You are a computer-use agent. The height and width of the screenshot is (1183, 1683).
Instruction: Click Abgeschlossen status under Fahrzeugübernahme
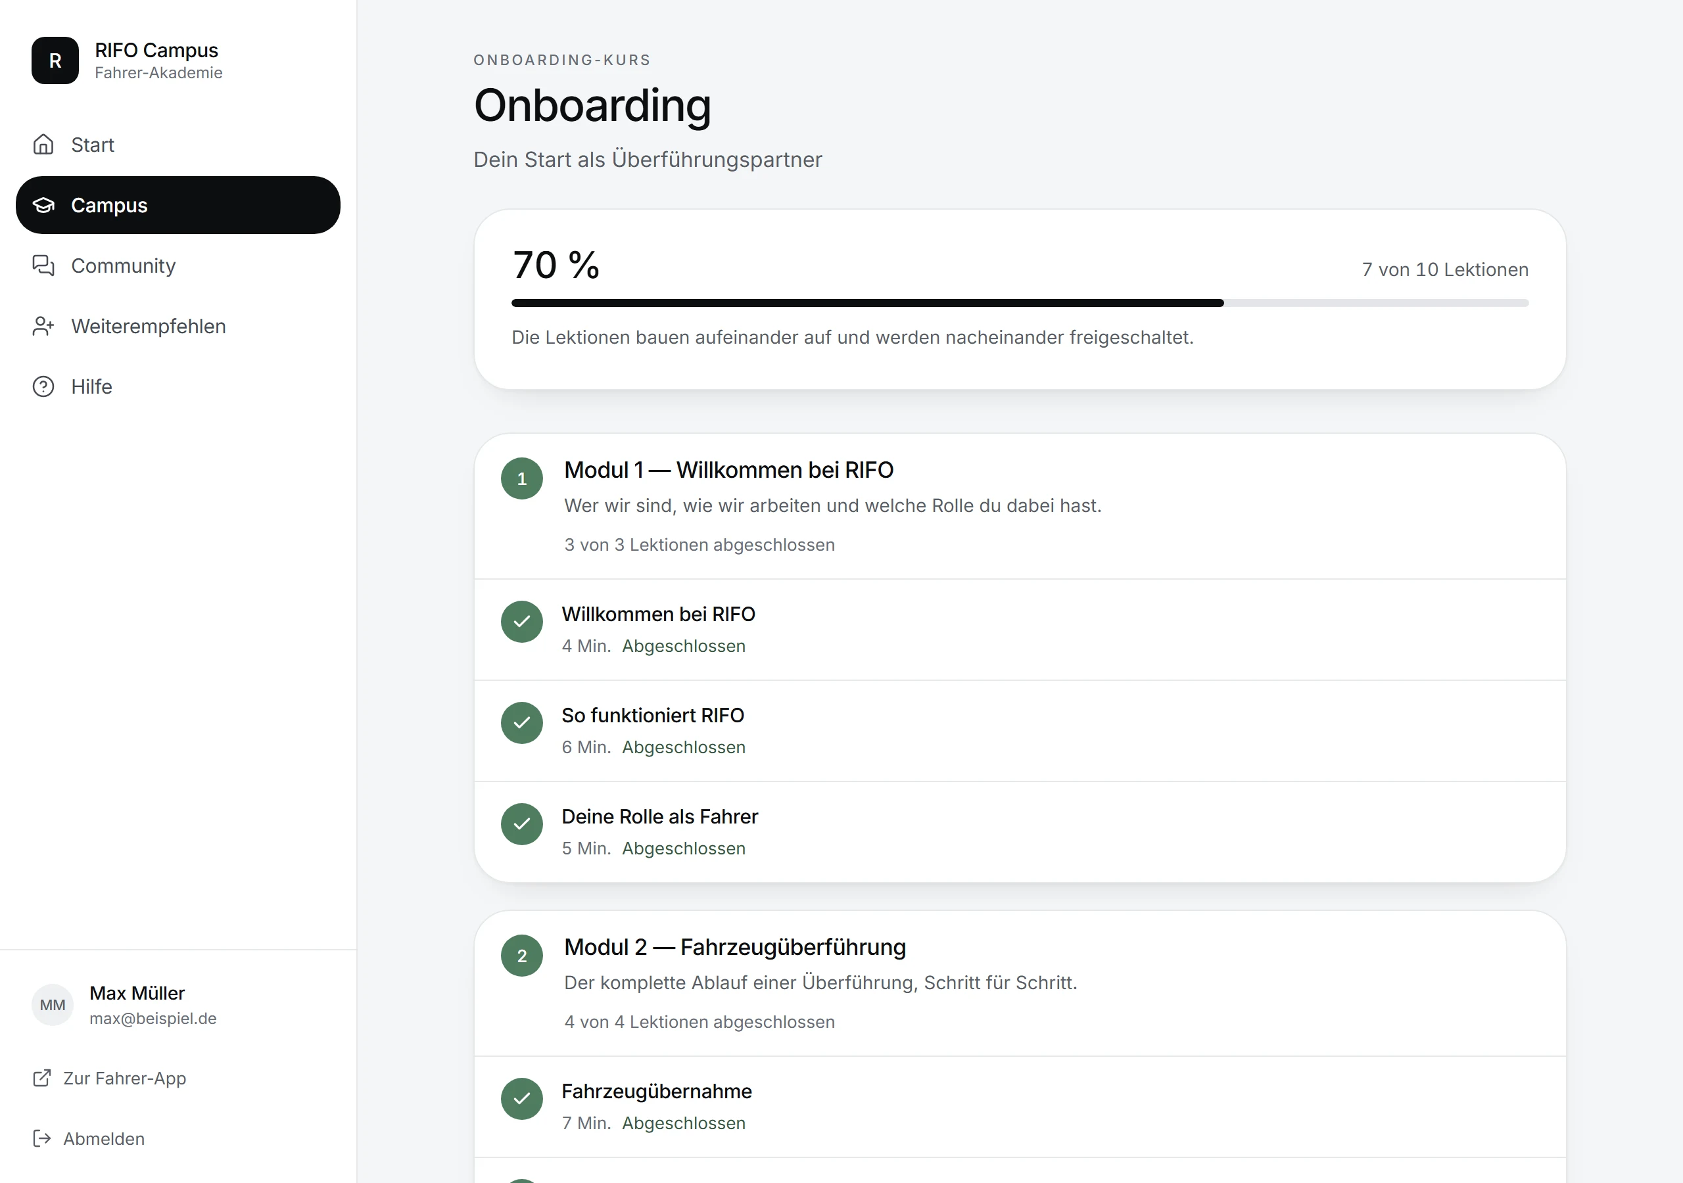pyautogui.click(x=684, y=1123)
